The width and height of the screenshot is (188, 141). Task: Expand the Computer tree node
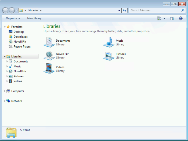5,91
